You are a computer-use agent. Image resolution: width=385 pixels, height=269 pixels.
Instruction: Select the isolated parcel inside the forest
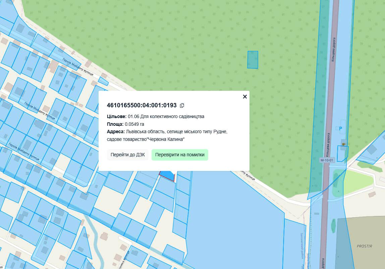pyautogui.click(x=253, y=60)
